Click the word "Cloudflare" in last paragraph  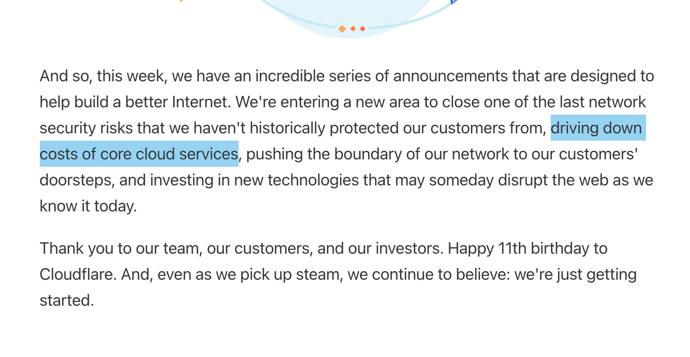point(78,274)
